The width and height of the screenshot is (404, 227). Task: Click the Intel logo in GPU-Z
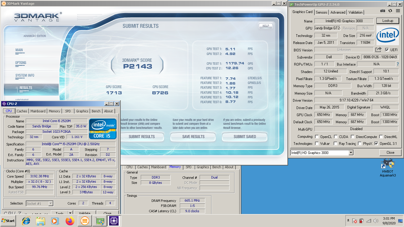click(x=388, y=35)
